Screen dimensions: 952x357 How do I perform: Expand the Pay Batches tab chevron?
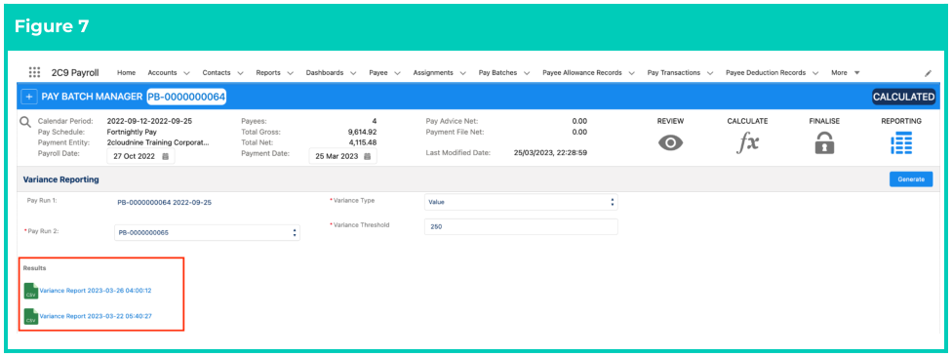pos(527,73)
